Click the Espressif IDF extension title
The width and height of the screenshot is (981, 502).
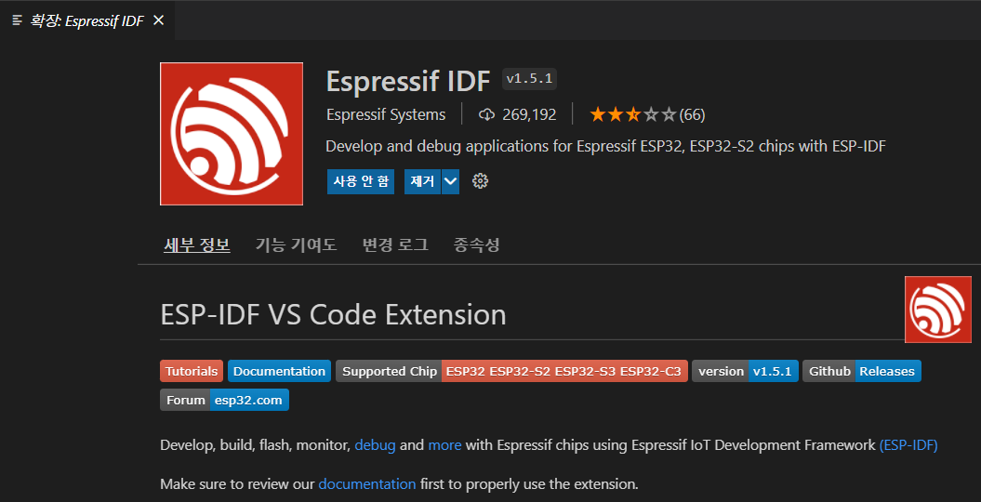408,81
